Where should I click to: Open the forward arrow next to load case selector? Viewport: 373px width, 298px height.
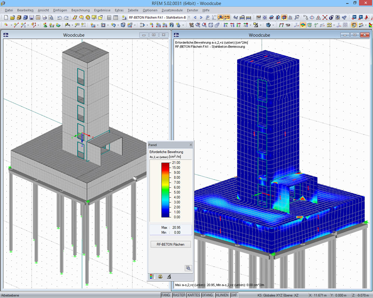(x=201, y=17)
